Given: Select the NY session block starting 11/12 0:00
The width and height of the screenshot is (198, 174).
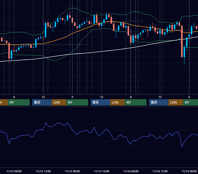Looking at the screenshot, I should (19, 102).
